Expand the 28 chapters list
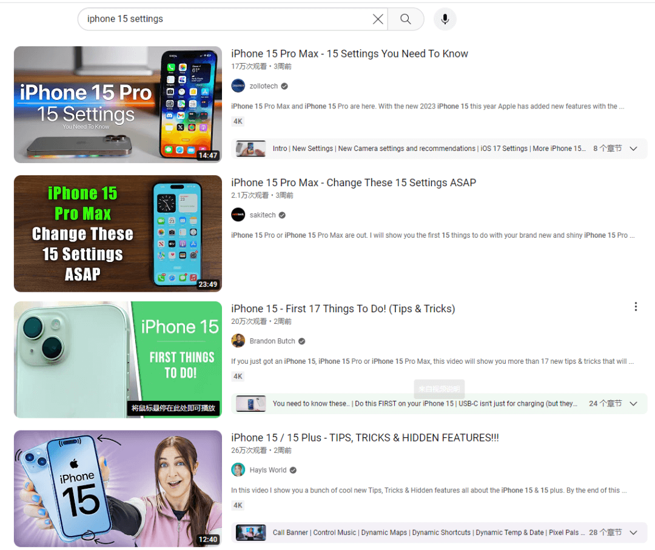The height and width of the screenshot is (550, 655). [634, 532]
